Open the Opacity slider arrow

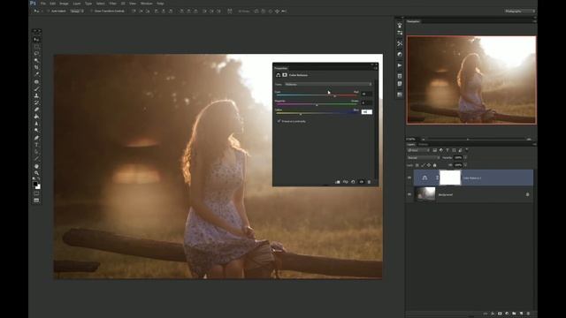(x=465, y=157)
